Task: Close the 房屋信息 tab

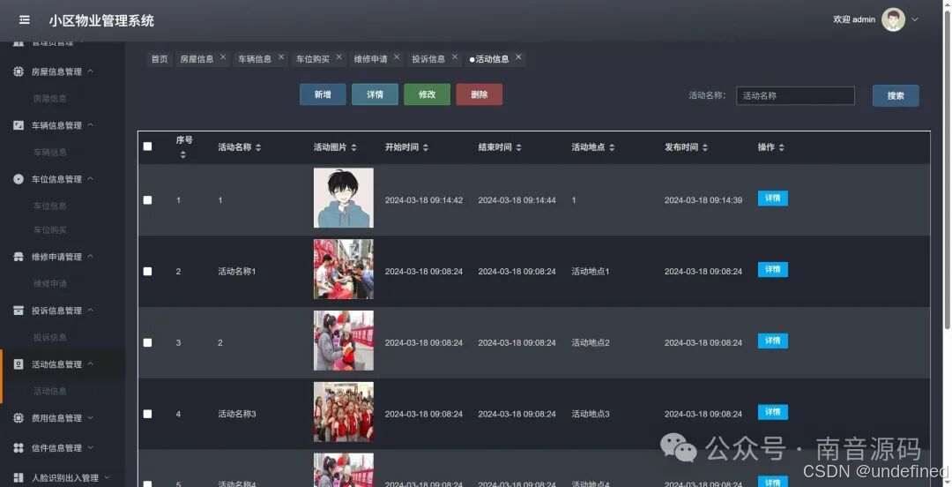Action: click(223, 56)
